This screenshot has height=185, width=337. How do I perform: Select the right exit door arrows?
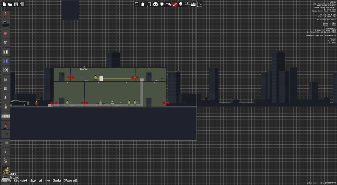(166, 103)
